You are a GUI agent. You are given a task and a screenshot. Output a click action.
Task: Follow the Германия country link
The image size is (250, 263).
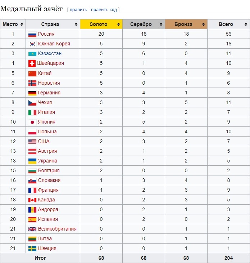(49, 93)
